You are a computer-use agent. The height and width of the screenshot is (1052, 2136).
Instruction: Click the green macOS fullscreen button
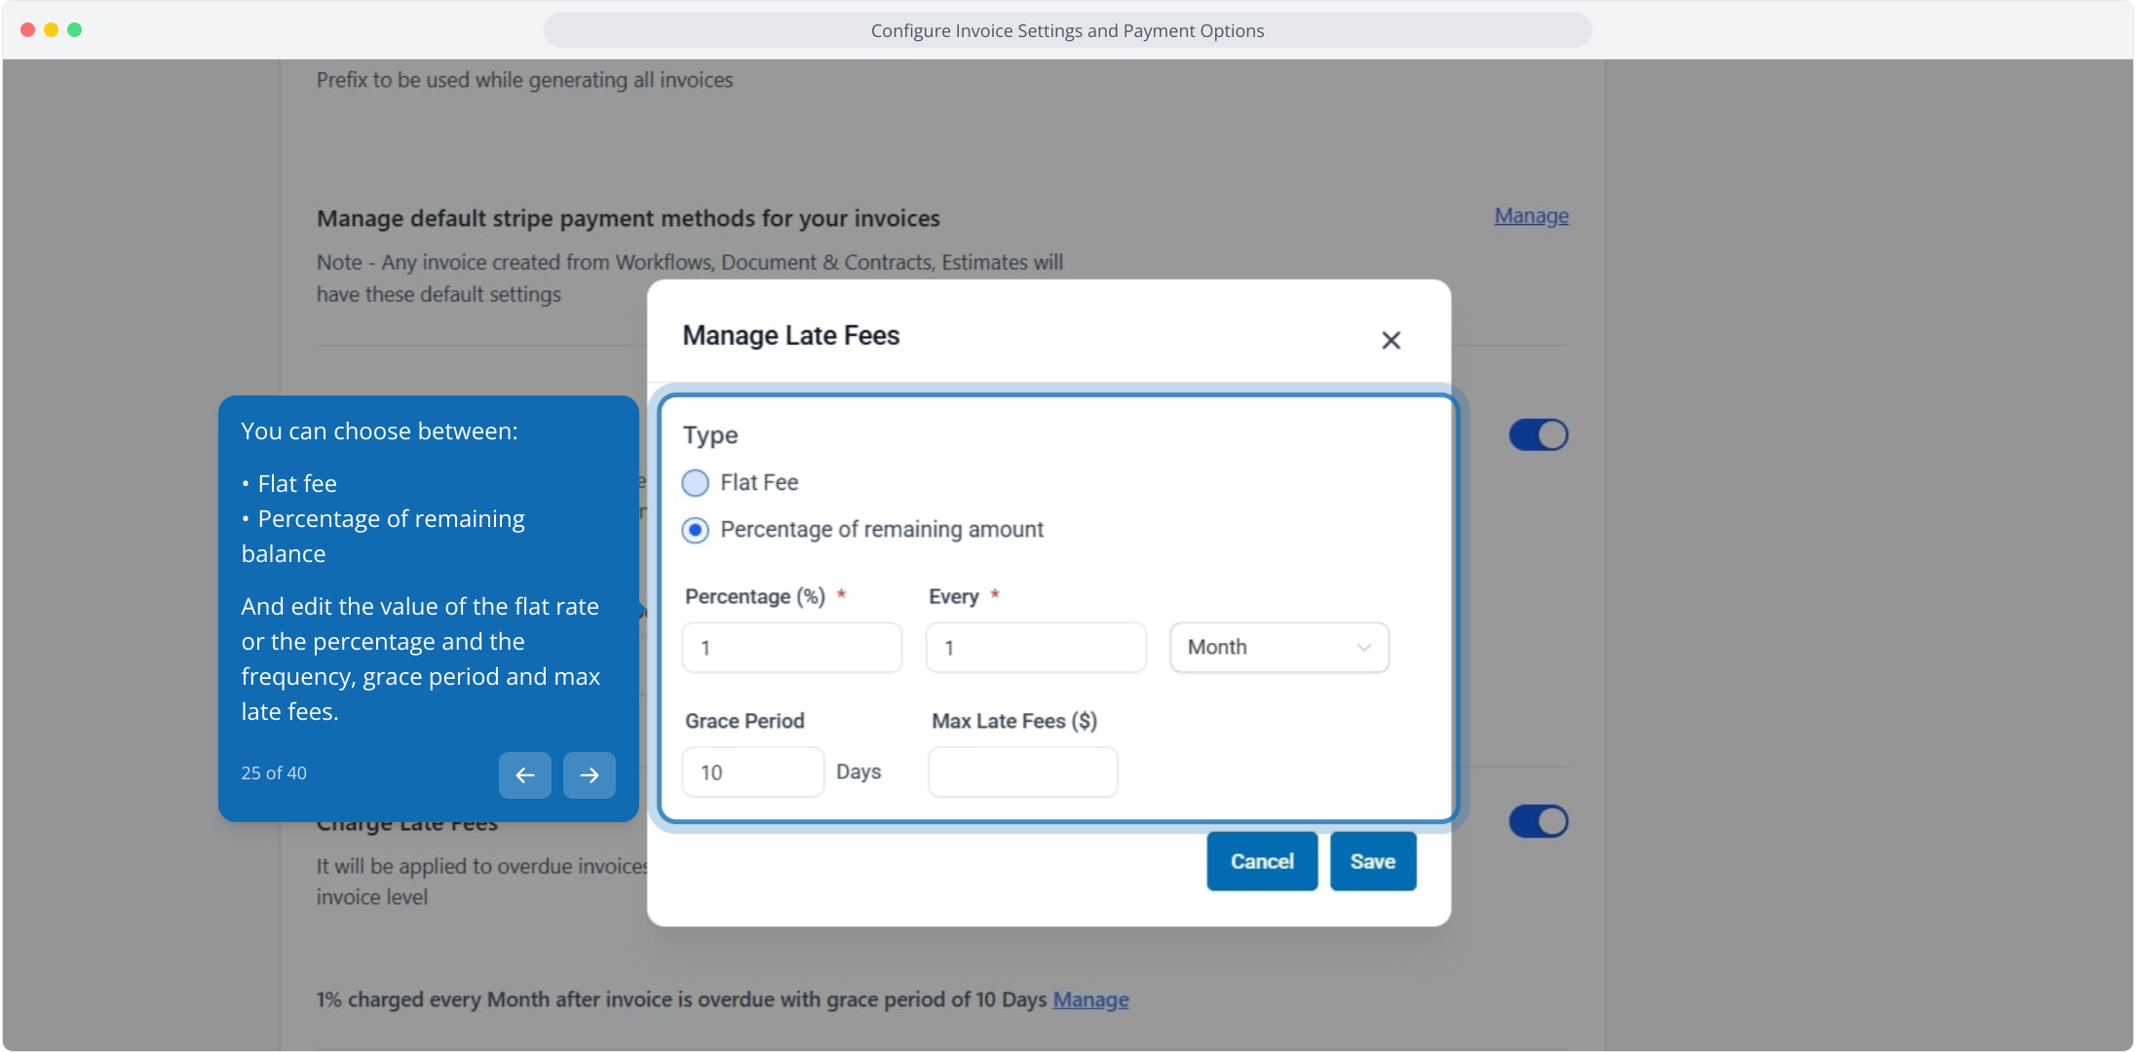coord(74,30)
